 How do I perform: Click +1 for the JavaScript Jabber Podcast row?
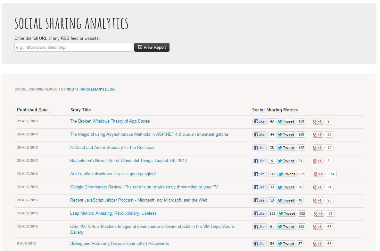coord(318,200)
